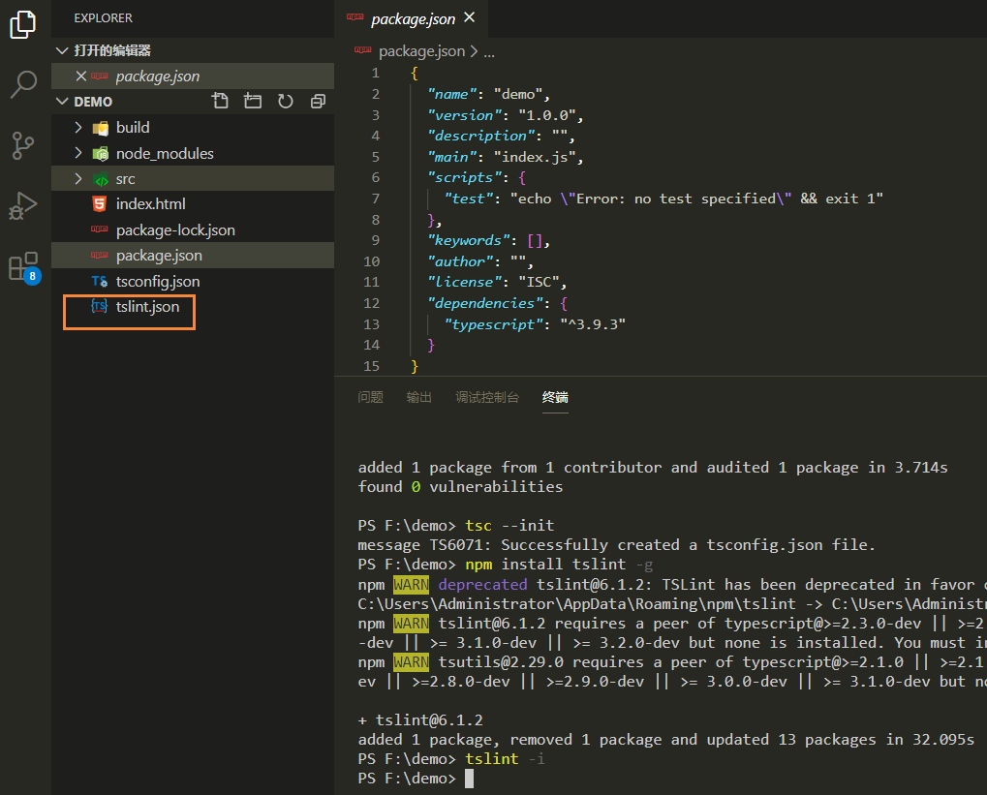Click the "name" key in editor
Viewport: 987px width, 795px height.
pyautogui.click(x=452, y=94)
